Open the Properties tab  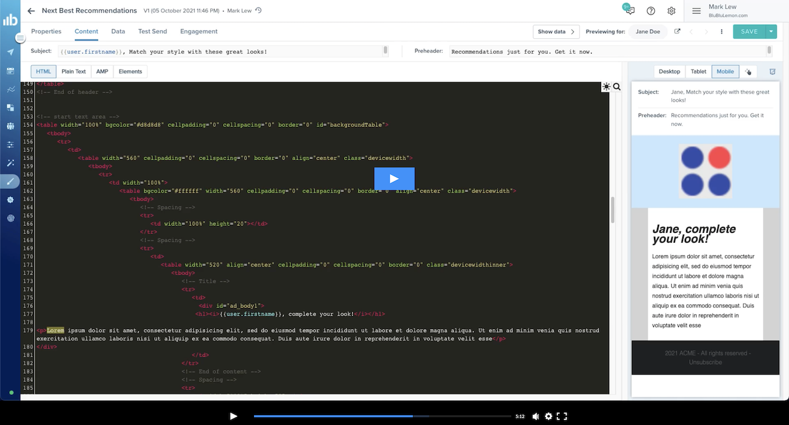(x=46, y=31)
